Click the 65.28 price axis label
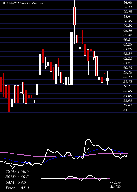The width and height of the screenshot is (137, 192). tap(128, 44)
